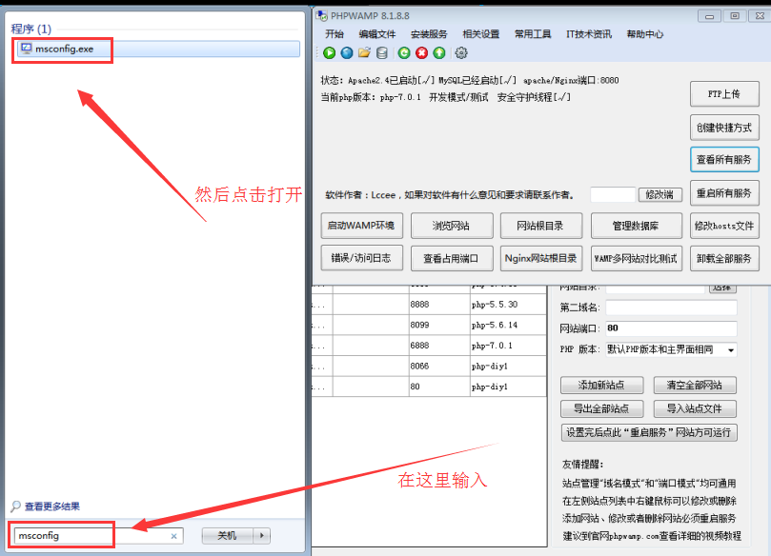Click the FTP上传 button
The width and height of the screenshot is (771, 556).
[x=724, y=94]
